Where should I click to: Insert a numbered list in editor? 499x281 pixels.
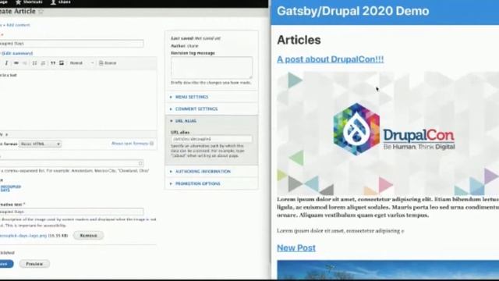pos(44,63)
